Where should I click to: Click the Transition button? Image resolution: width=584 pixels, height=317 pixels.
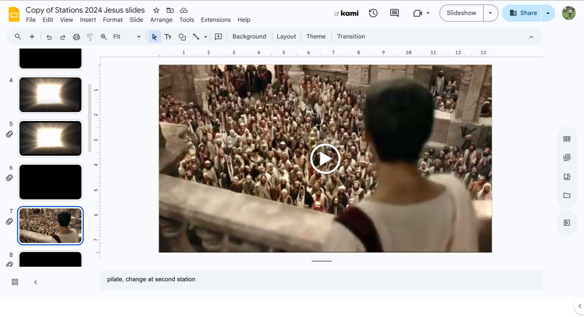[x=351, y=37]
